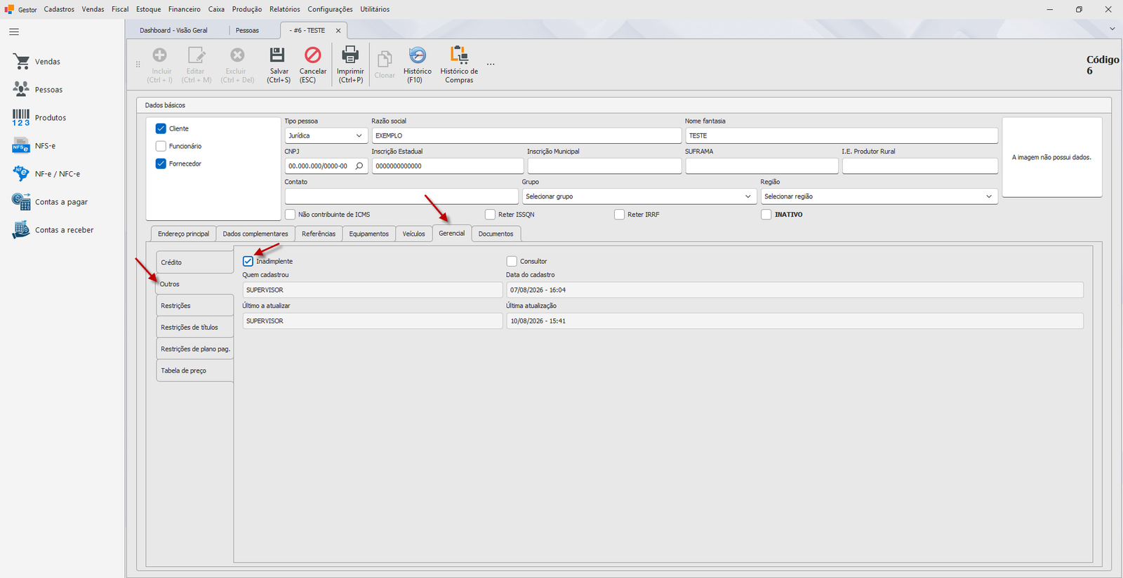Toggle the Inadimplente checkbox
This screenshot has width=1123, height=578.
click(248, 261)
